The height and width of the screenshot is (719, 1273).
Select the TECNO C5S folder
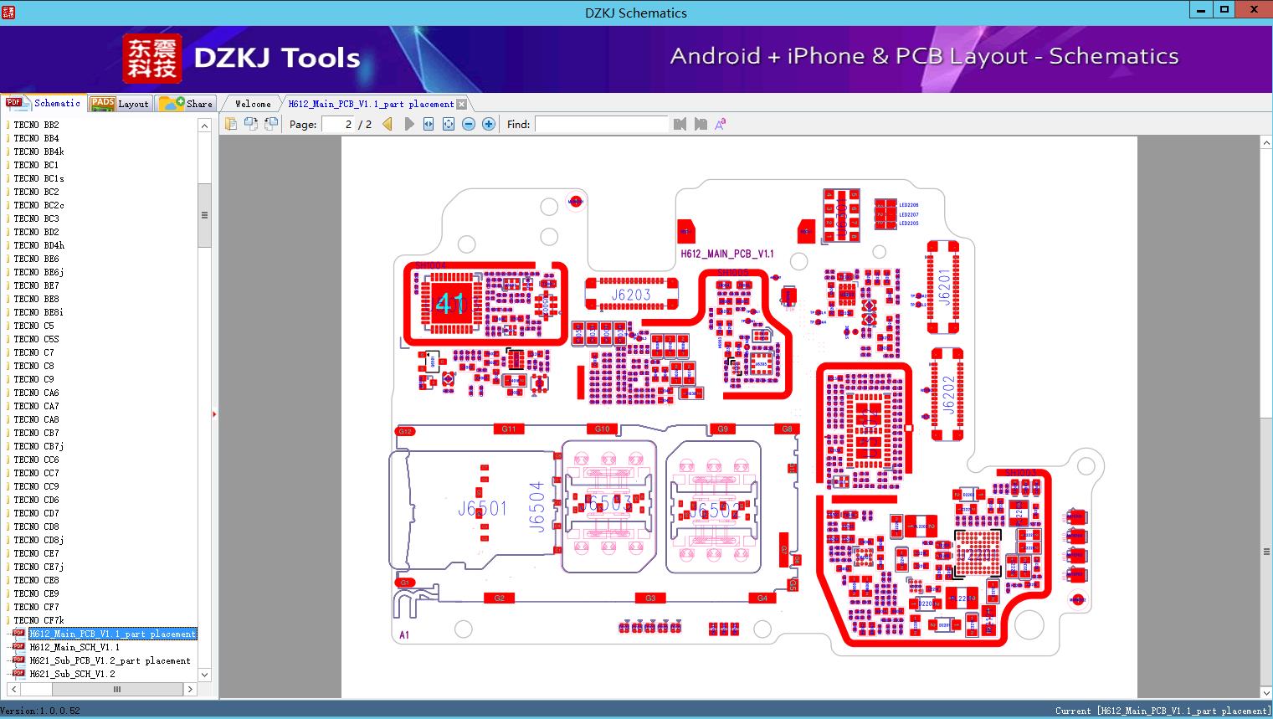click(36, 339)
